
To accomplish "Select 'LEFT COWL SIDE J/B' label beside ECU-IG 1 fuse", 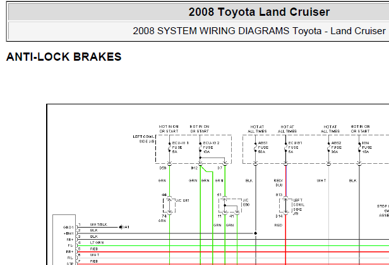I will pos(143,139).
